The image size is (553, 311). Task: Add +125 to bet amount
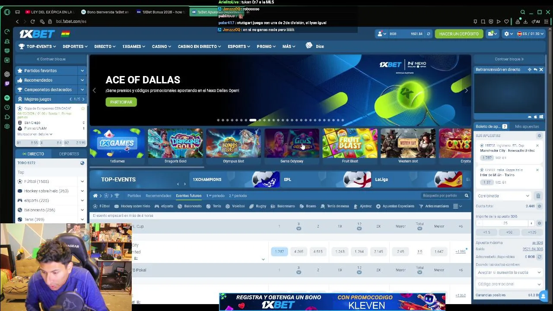click(532, 232)
